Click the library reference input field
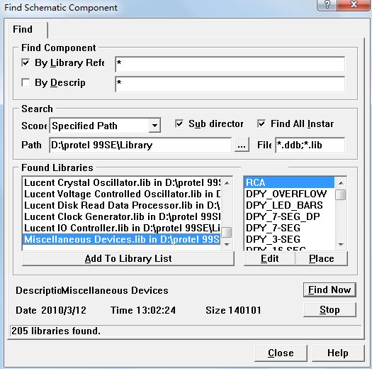372x369 pixels. tap(230, 64)
